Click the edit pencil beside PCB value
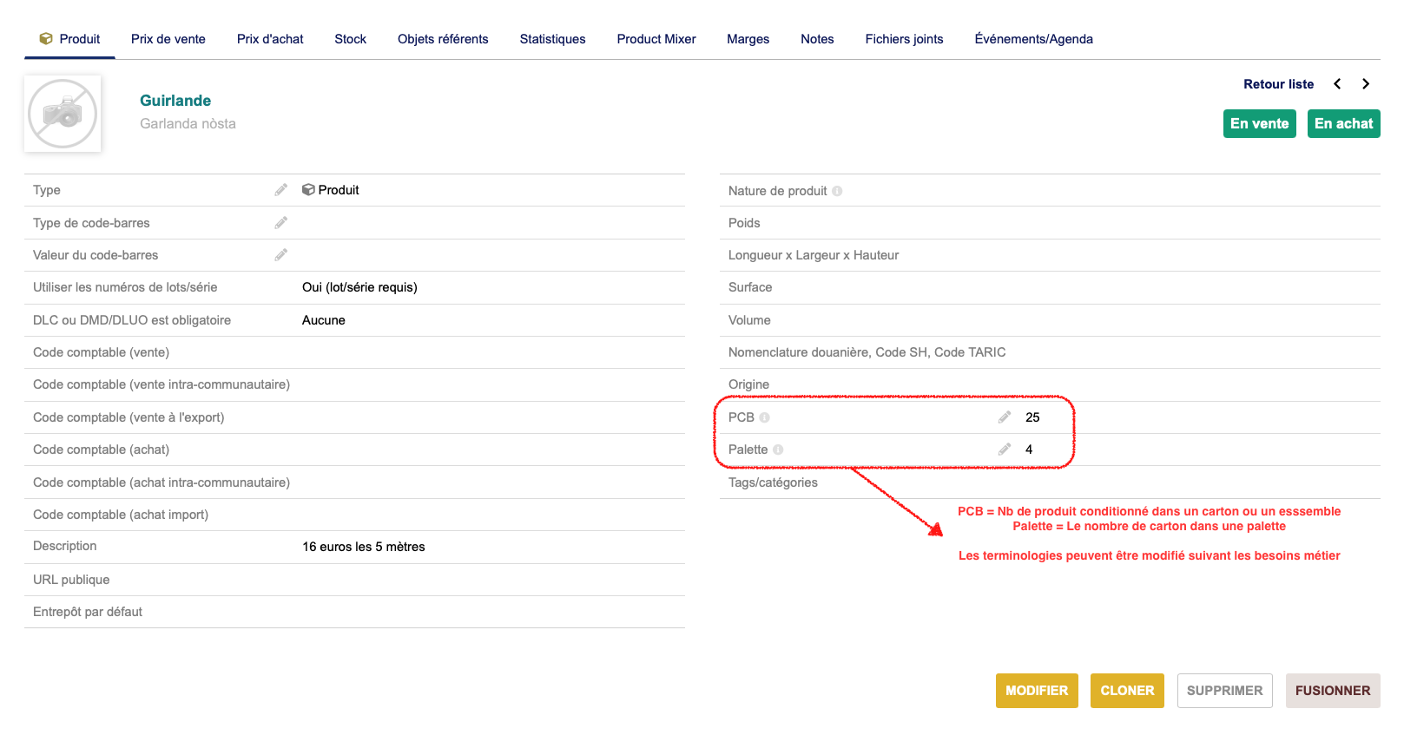Viewport: 1404px width, 735px height. pos(1005,417)
